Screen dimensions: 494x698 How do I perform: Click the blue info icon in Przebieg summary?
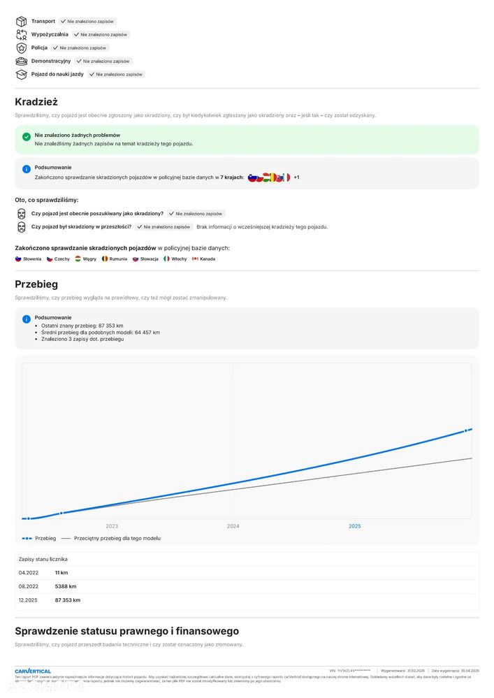pyautogui.click(x=27, y=319)
